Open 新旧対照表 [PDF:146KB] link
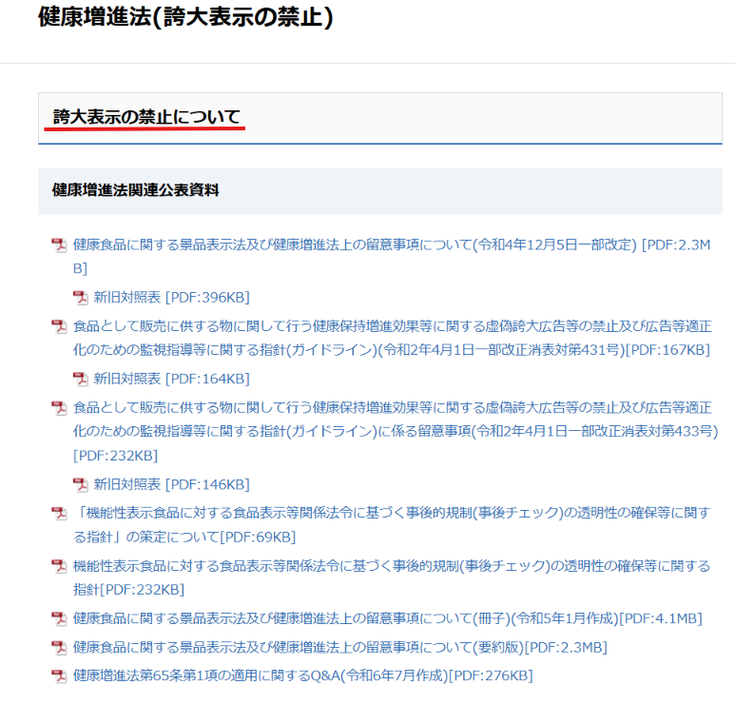The height and width of the screenshot is (704, 735). coord(171,484)
